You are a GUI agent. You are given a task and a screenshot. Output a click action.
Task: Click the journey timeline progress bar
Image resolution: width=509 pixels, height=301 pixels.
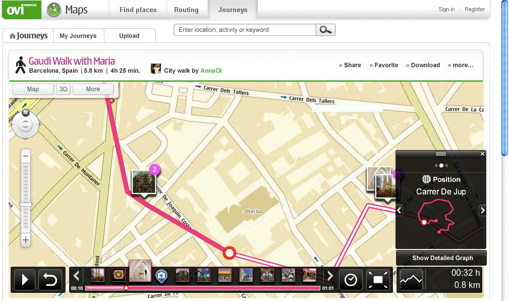pos(203,288)
